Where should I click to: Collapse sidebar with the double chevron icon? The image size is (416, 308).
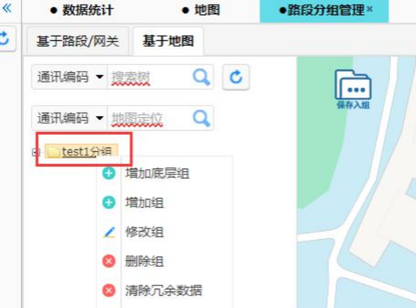7,9
